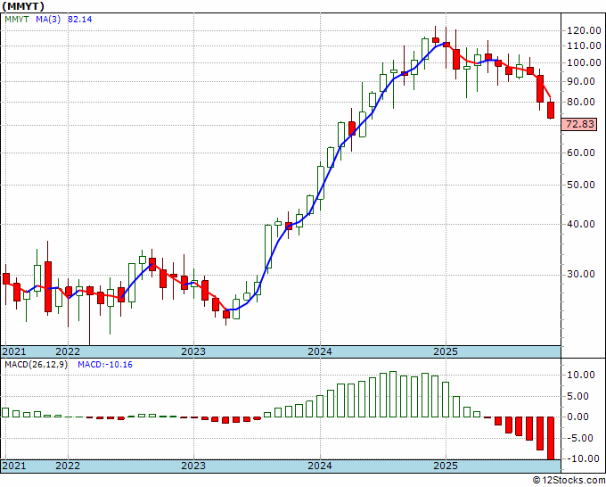Image resolution: width=606 pixels, height=487 pixels.
Task: Click the 30.00 price axis label
Action: [x=580, y=274]
